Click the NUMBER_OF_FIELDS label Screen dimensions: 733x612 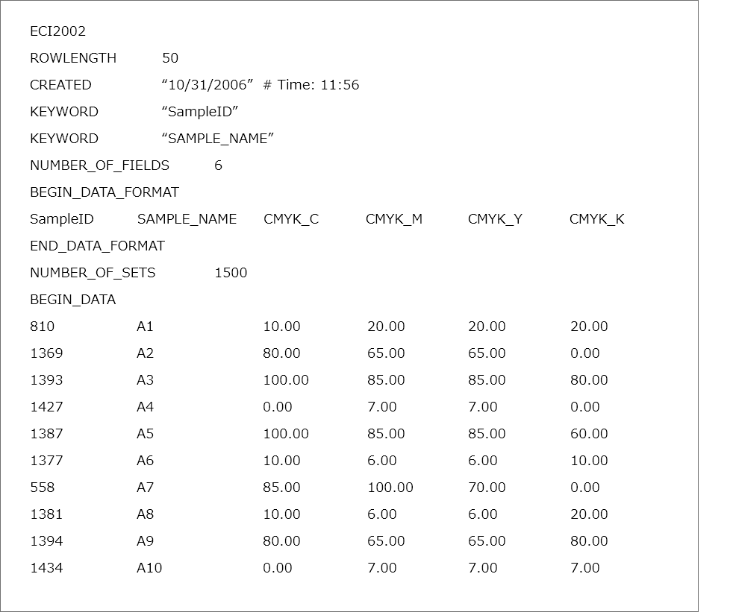pyautogui.click(x=99, y=165)
